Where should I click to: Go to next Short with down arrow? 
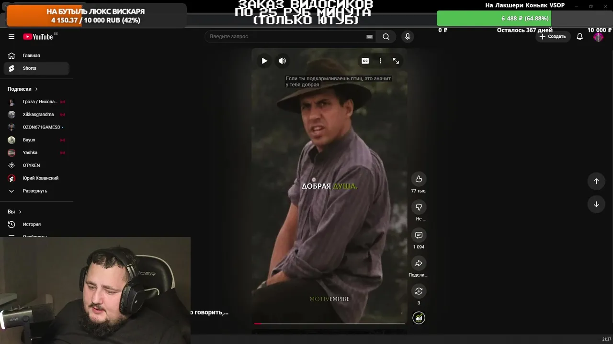596,204
